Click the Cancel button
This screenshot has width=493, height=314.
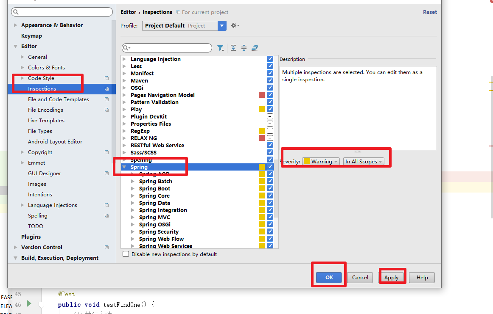(360, 277)
